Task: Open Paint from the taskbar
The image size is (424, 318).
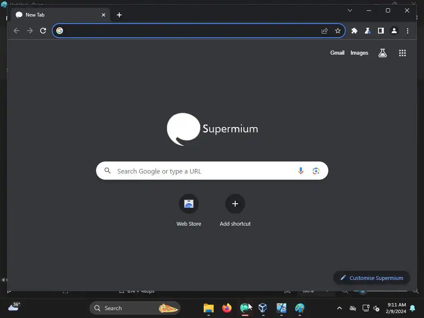Action: [300, 308]
